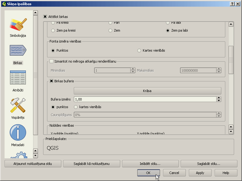Uncheck the Birkas buferis checkbox
The height and width of the screenshot is (181, 242).
coord(51,81)
